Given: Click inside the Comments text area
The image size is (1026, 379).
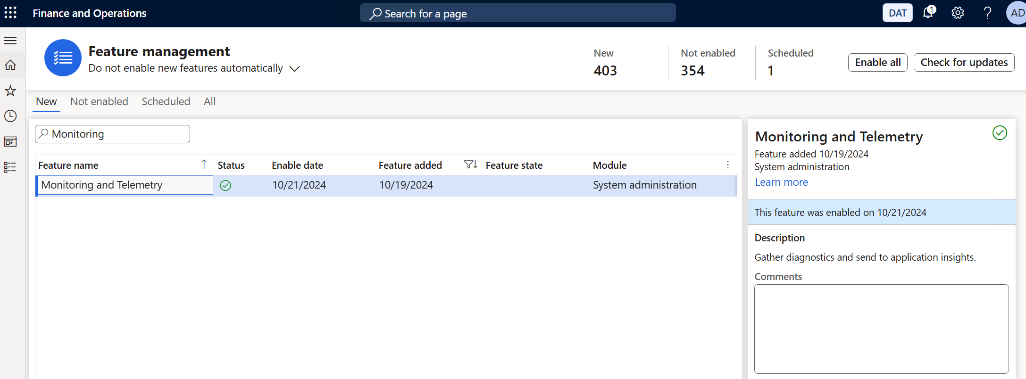Looking at the screenshot, I should [x=881, y=329].
